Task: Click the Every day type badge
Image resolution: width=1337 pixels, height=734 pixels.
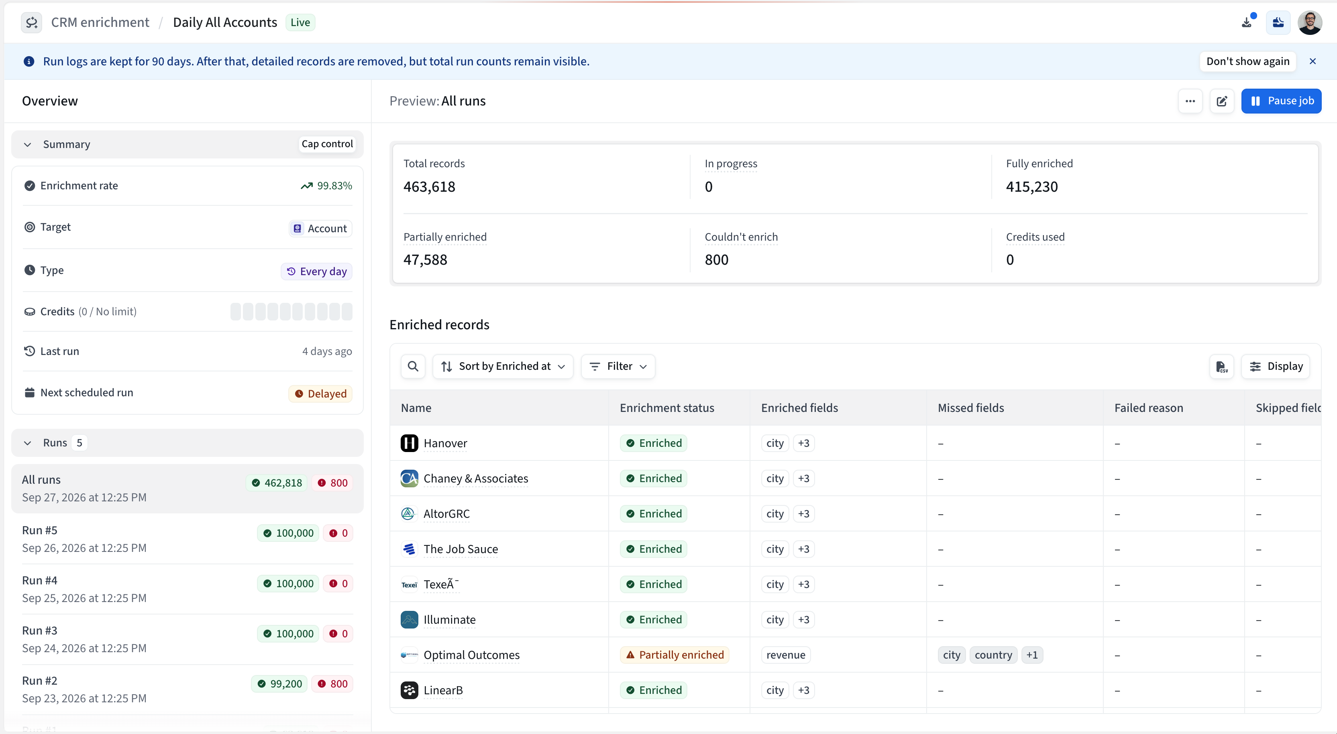Action: tap(317, 272)
